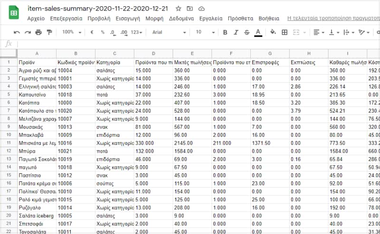
Task: Rename the document title
Action: tap(98, 9)
